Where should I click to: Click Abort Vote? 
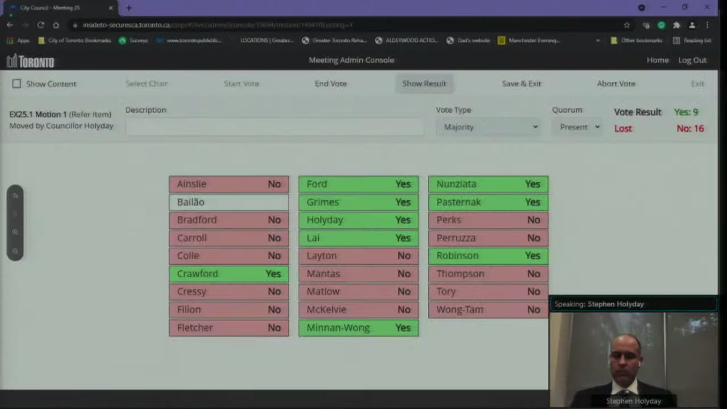tap(616, 84)
